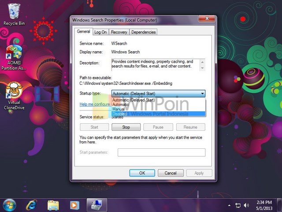Open Virtual CloneDrive desktop shortcut
This screenshot has width=282, height=212.
(x=14, y=96)
